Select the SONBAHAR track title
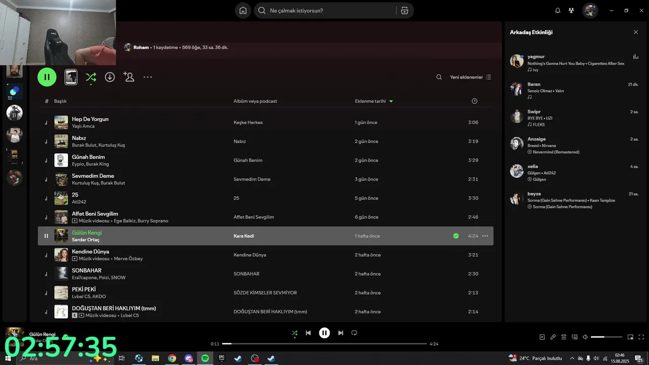The width and height of the screenshot is (649, 365). click(87, 270)
